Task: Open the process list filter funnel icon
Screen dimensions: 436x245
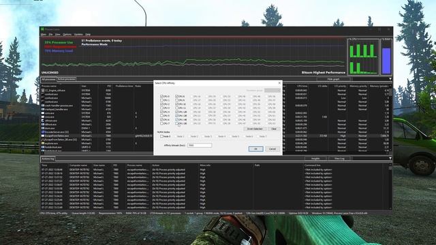Action: tap(390, 79)
